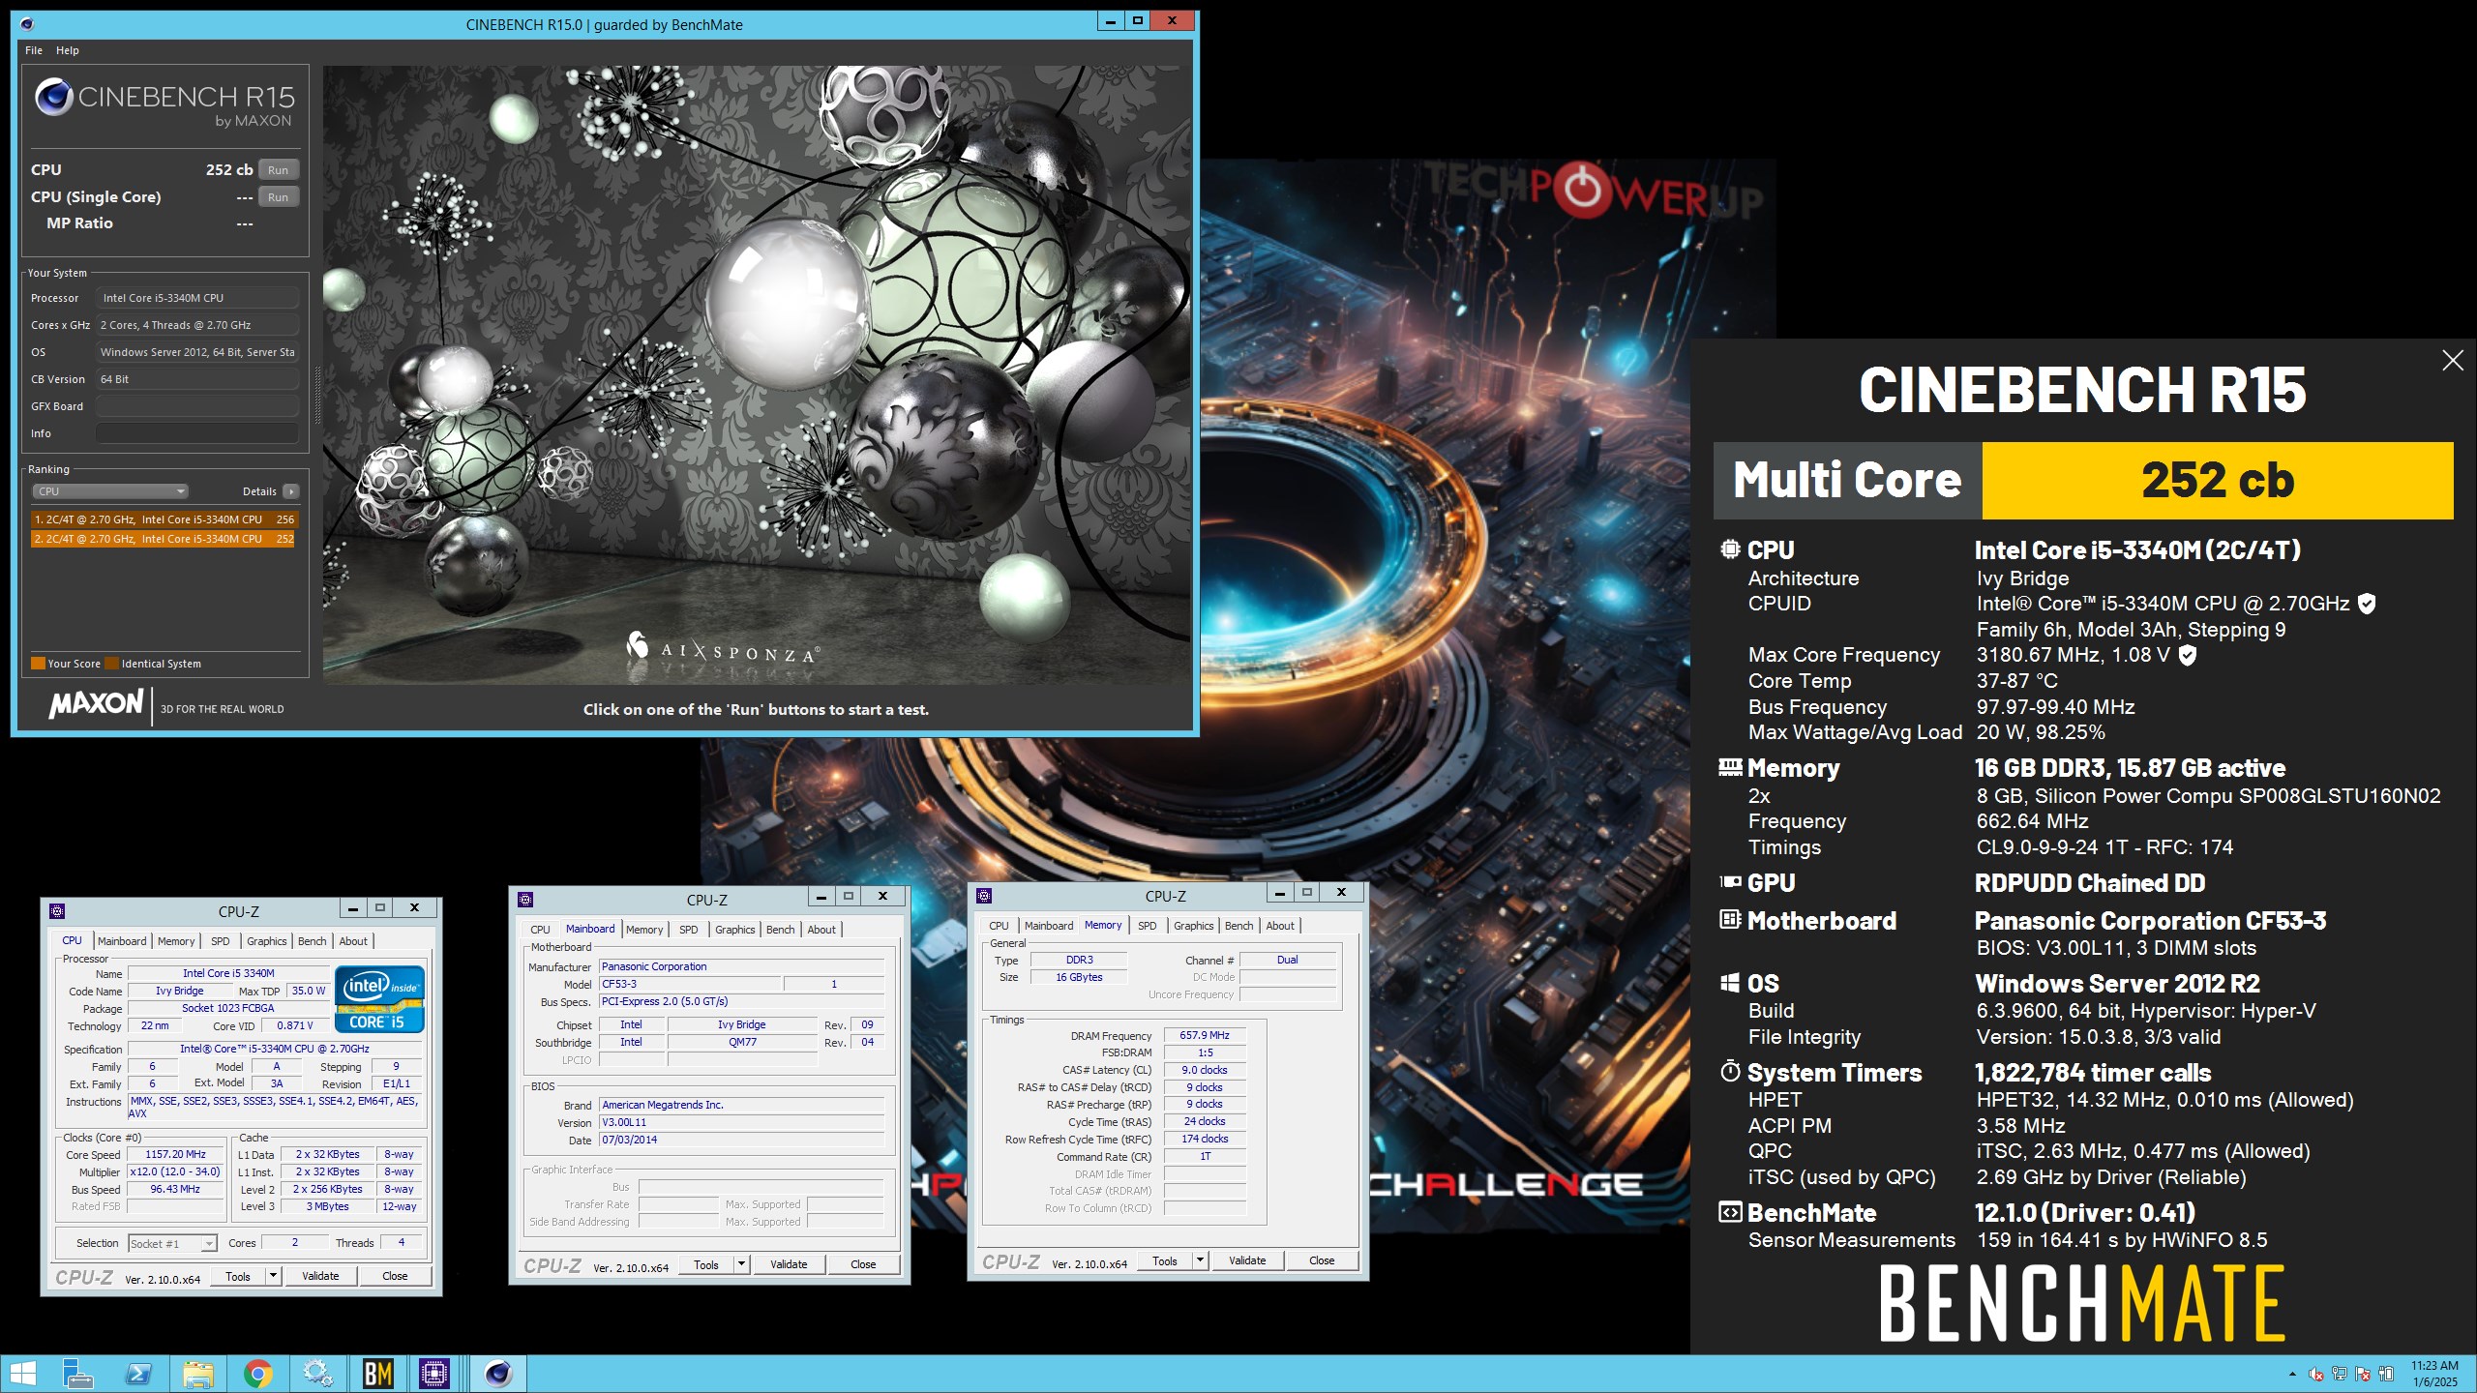Click the DRAM Frequency value 657.9 MHz
2477x1393 pixels.
(1205, 1035)
